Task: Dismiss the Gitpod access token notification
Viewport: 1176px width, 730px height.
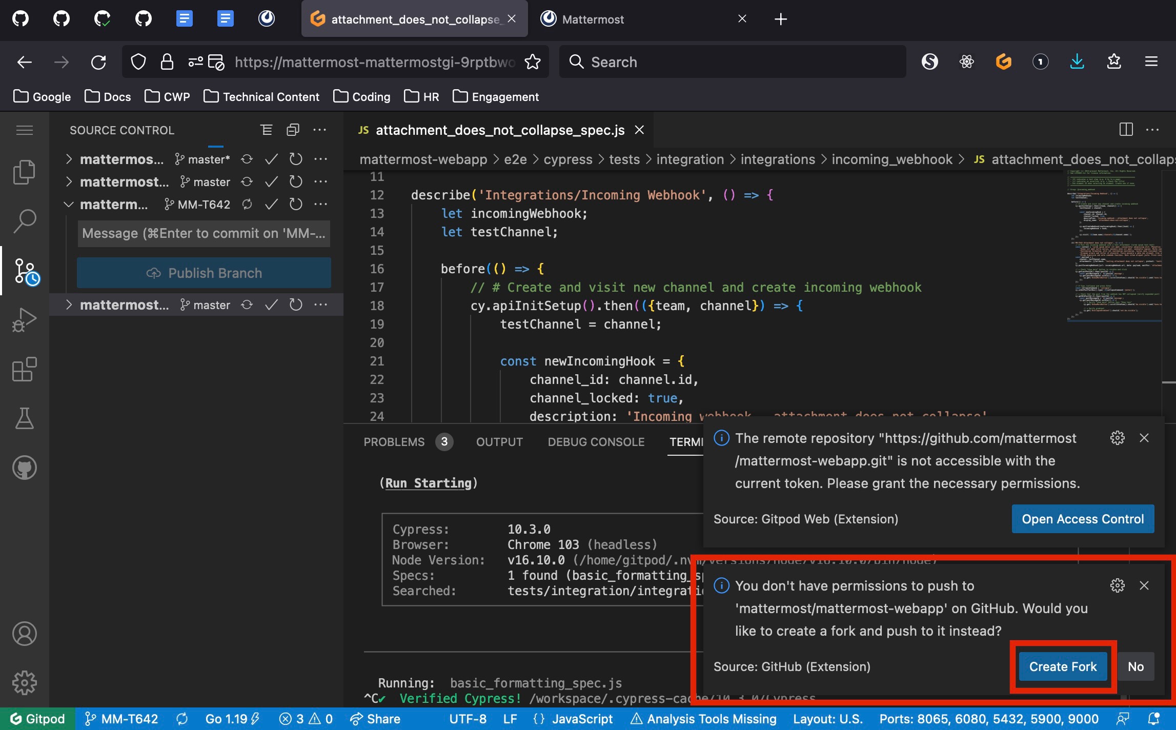Action: [1144, 438]
